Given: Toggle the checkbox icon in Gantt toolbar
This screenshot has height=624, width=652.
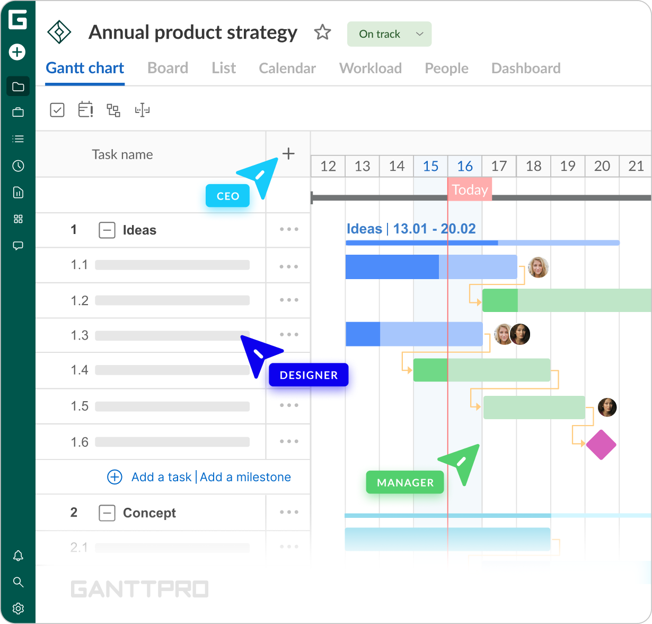Looking at the screenshot, I should [57, 110].
